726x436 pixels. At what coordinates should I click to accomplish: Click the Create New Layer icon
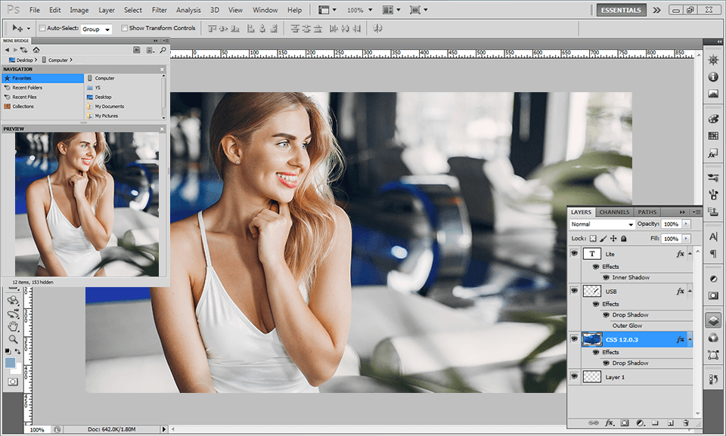tap(670, 422)
